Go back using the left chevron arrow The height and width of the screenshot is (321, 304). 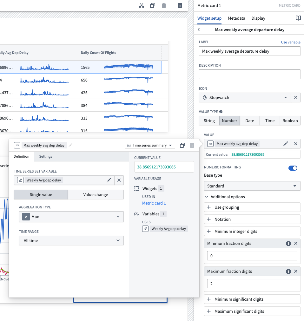point(199,30)
